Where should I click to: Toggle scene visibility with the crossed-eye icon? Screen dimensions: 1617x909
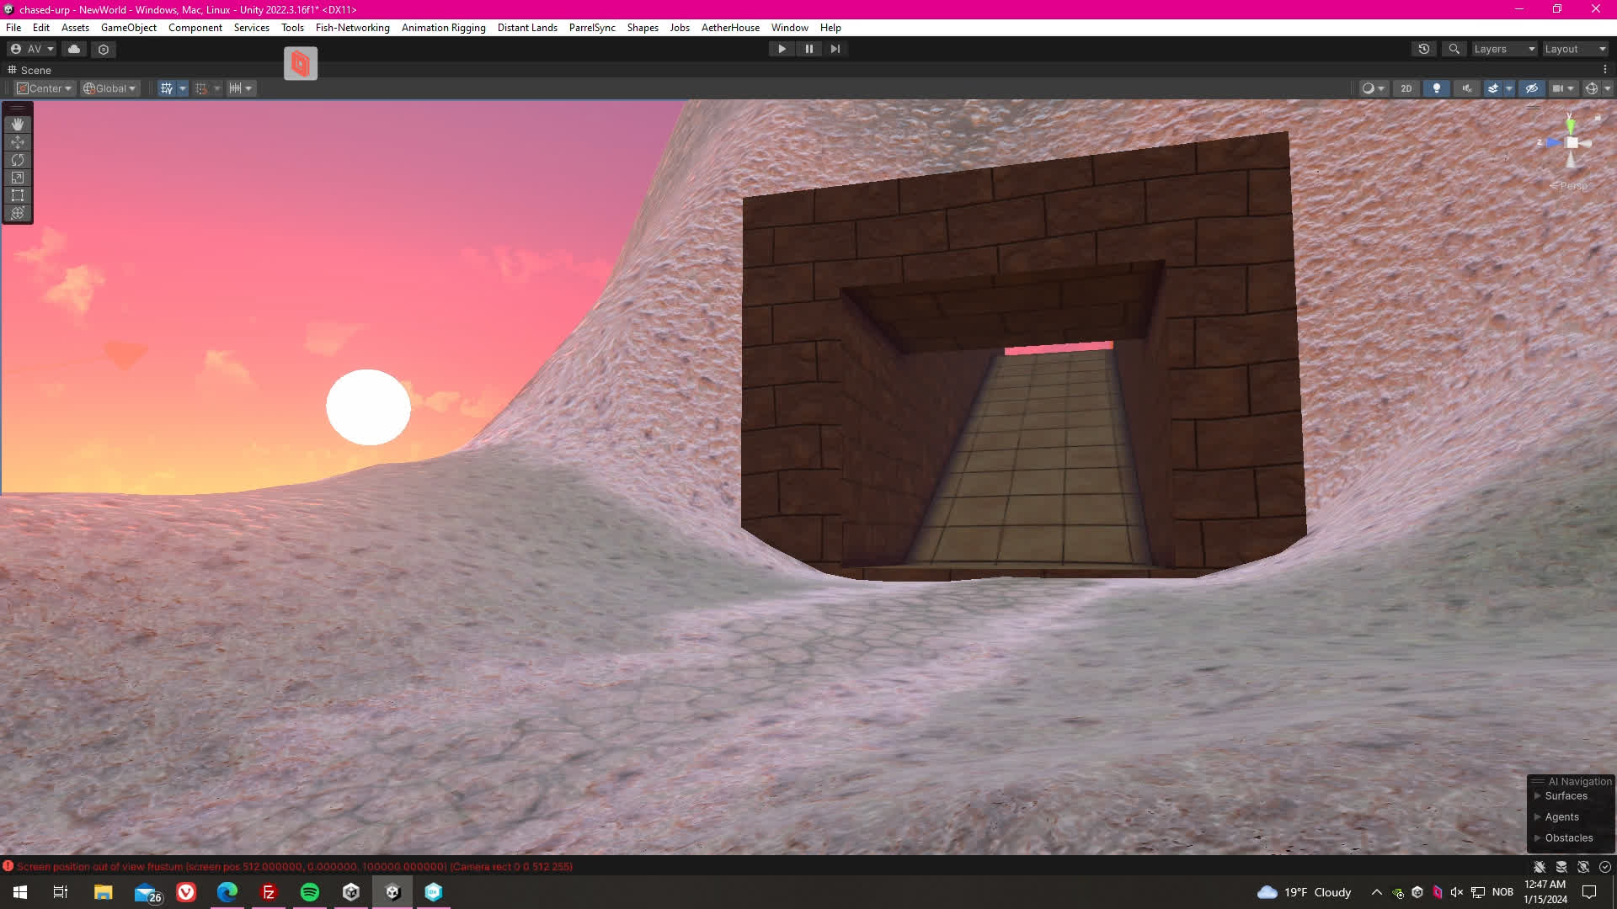click(x=1532, y=88)
